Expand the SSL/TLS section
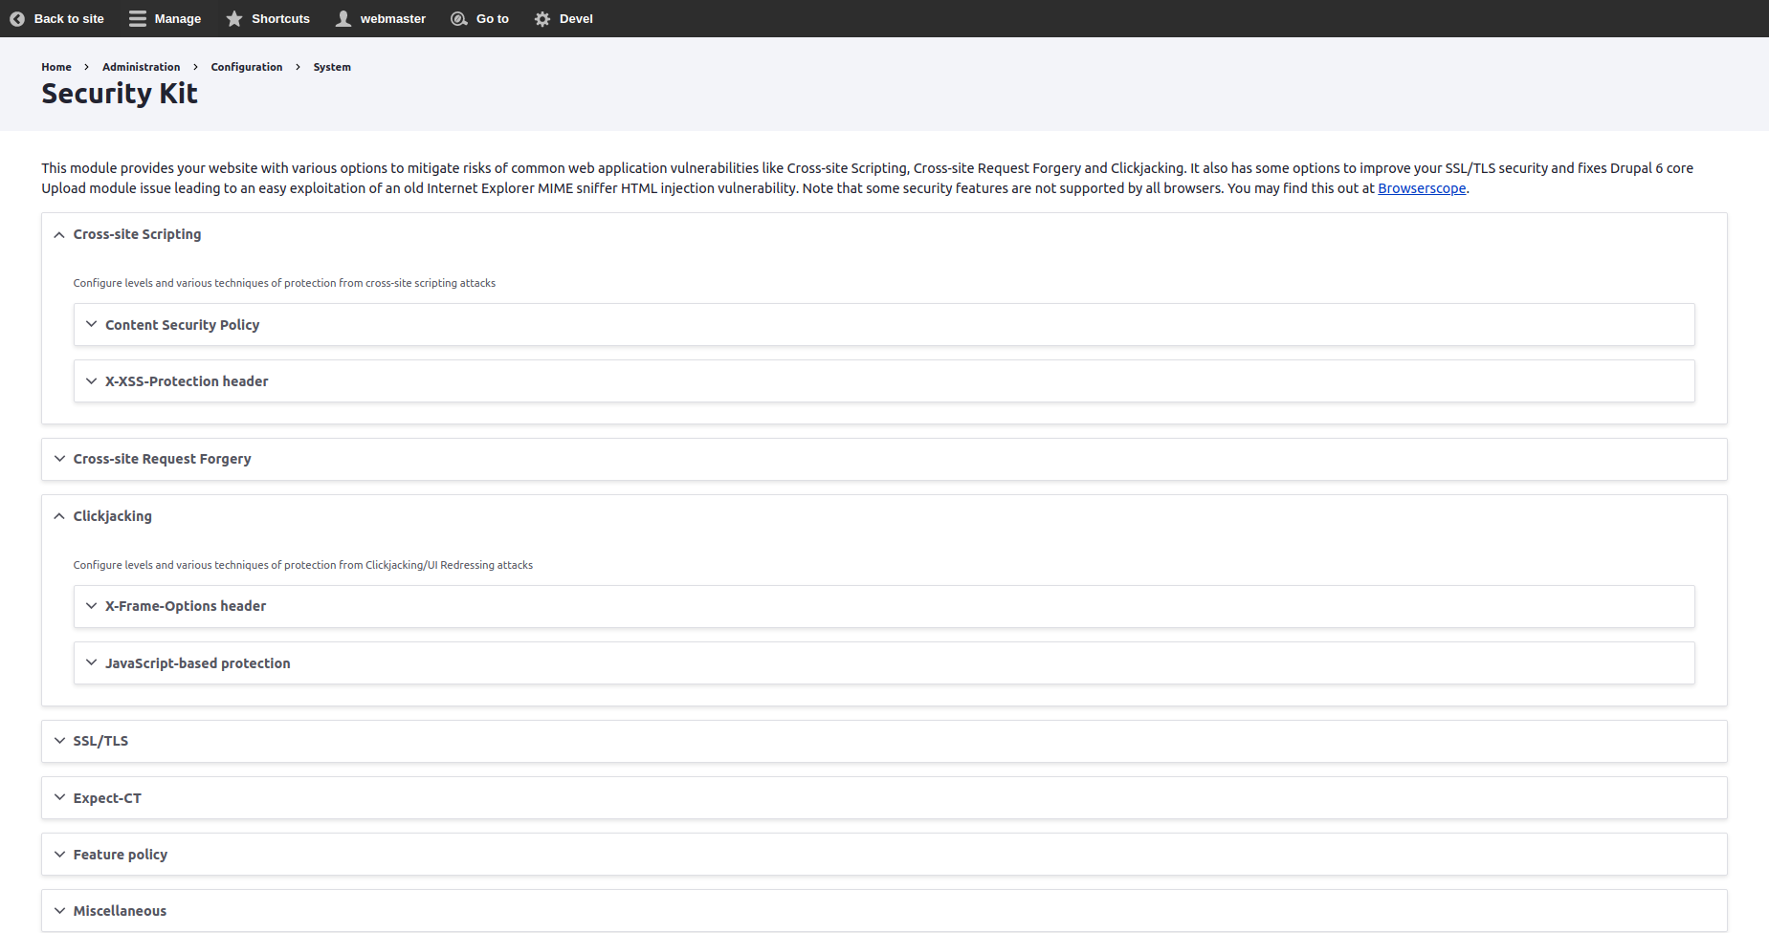 coord(100,741)
